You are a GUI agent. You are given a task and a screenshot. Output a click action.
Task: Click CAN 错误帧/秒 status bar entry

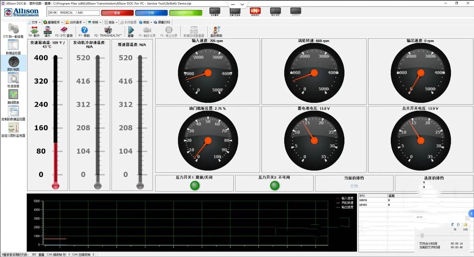58,255
